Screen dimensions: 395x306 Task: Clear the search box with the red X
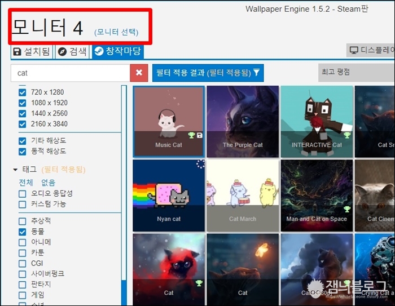tap(139, 73)
